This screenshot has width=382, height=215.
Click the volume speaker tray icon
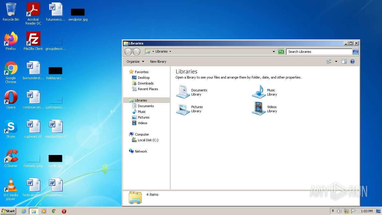[x=339, y=211]
